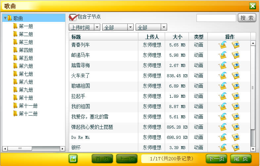This screenshot has width=260, height=166.
Task: Click the preview eye icon for 邮递马车
Action: click(x=235, y=55)
